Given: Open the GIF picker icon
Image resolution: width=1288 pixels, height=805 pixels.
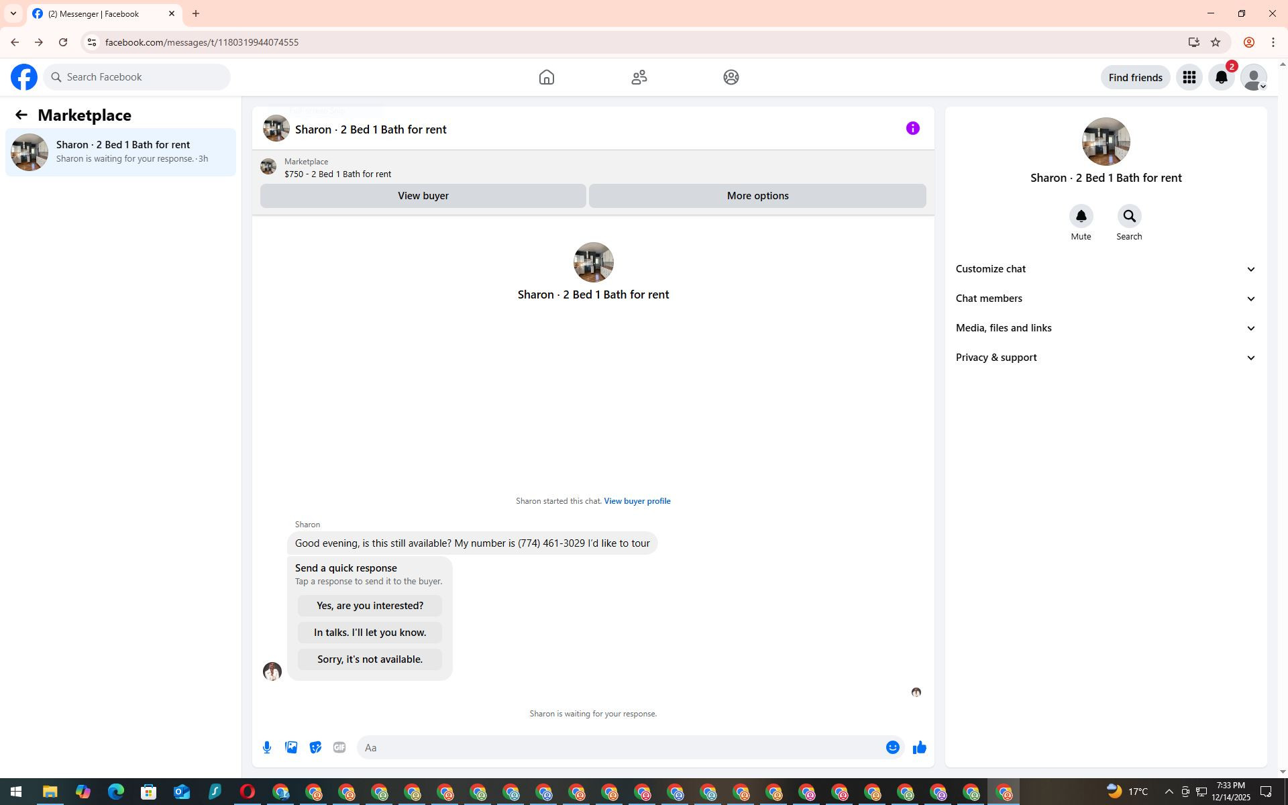Looking at the screenshot, I should pyautogui.click(x=339, y=747).
